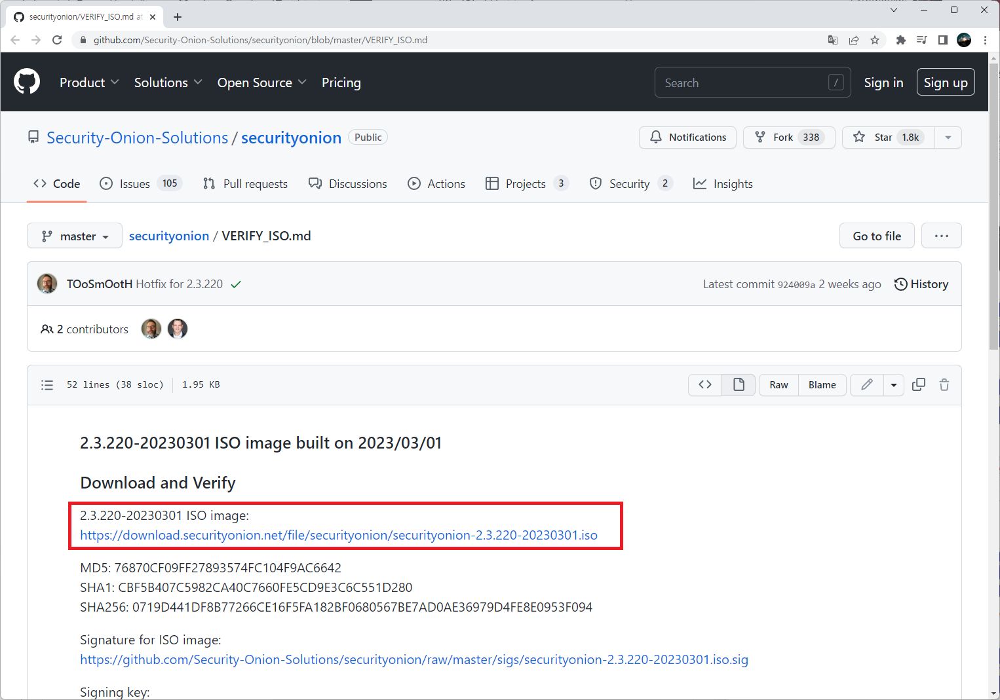Click the browser address bar URL
The image size is (1000, 700).
coord(260,40)
